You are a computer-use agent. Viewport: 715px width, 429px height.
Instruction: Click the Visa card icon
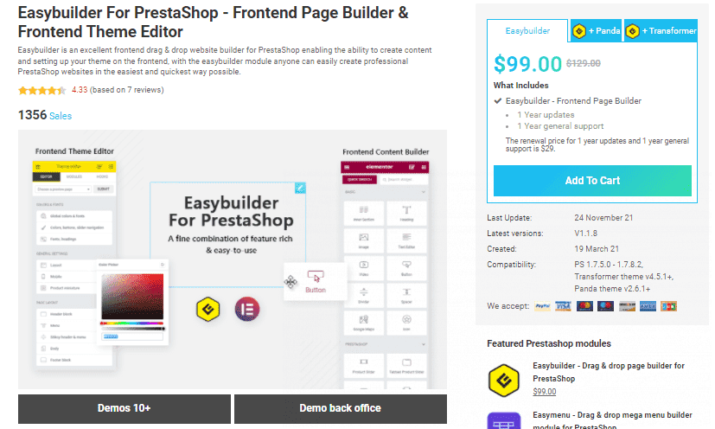click(x=564, y=306)
